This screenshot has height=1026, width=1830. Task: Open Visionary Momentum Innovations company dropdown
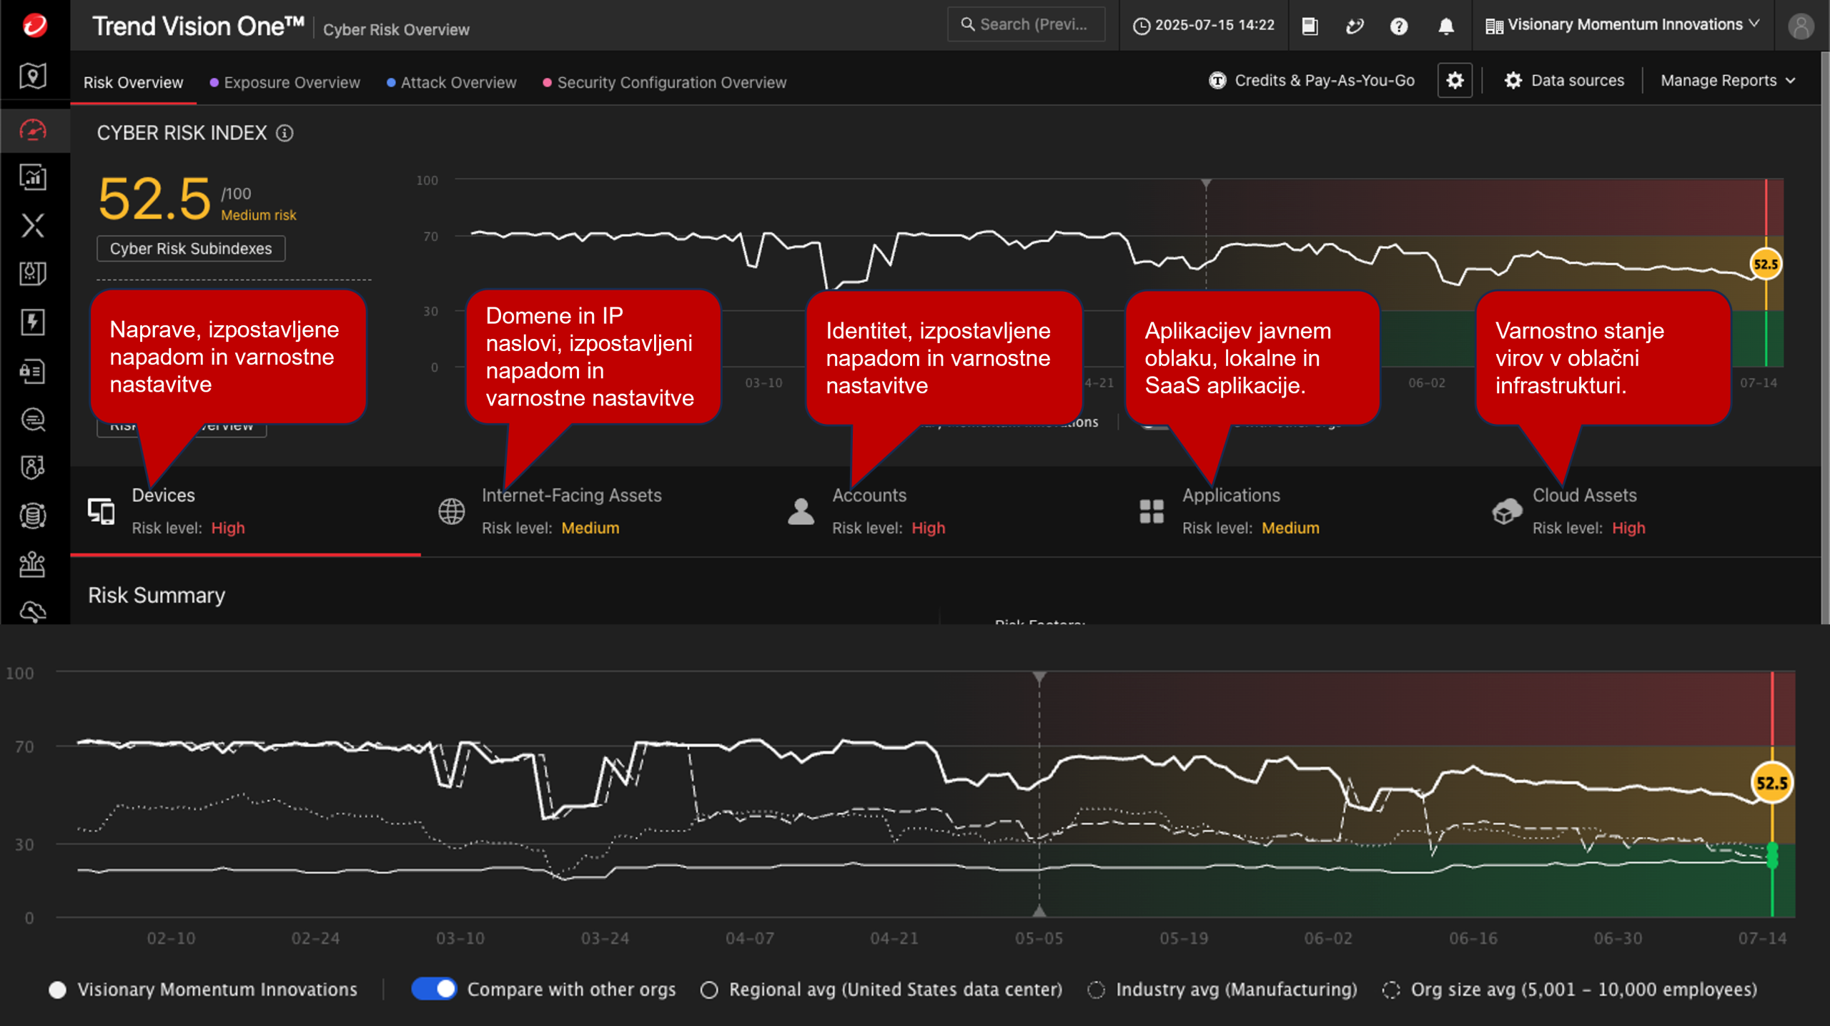click(1623, 25)
